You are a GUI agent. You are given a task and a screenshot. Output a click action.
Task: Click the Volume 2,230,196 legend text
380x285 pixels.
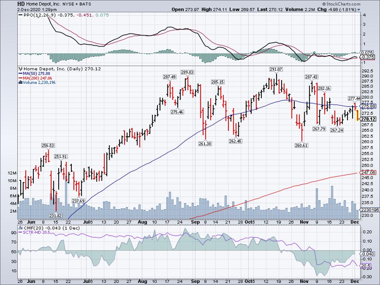[39, 83]
